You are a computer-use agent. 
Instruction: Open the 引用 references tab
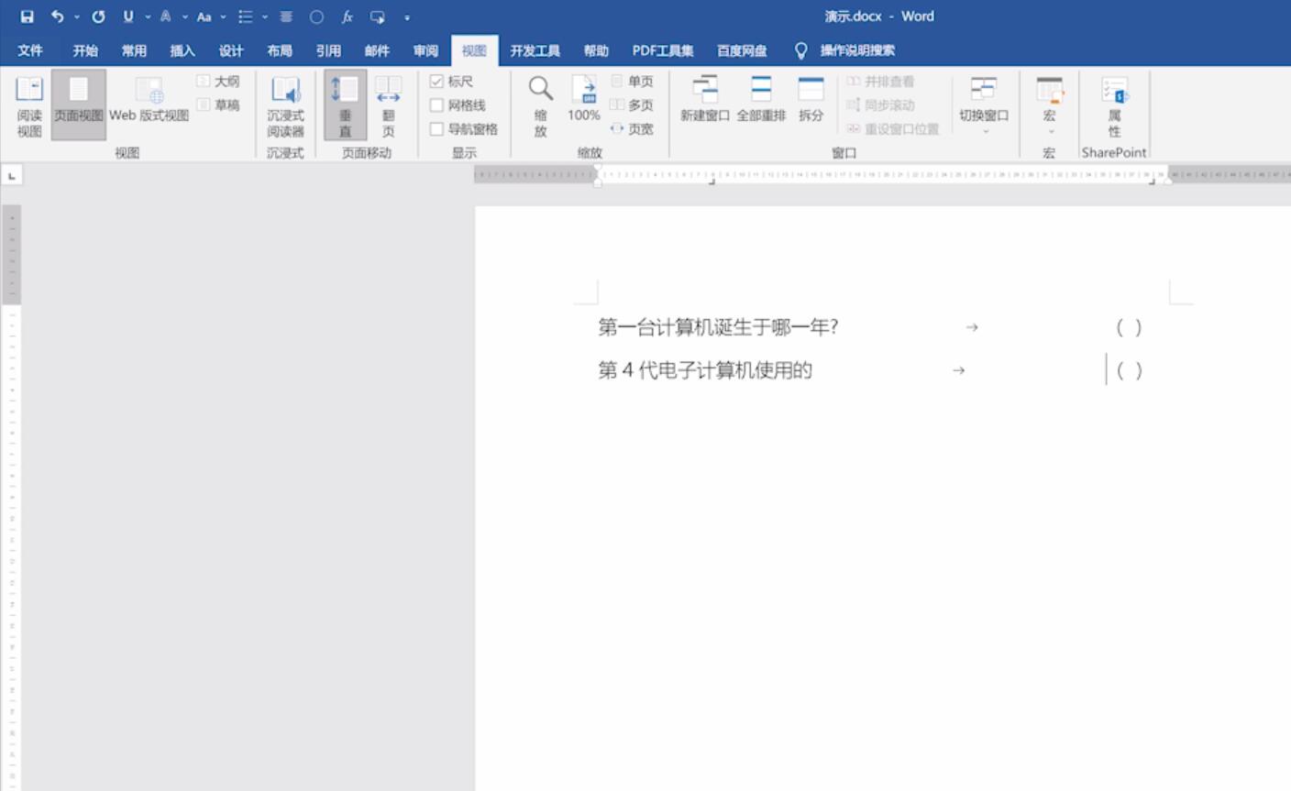(328, 50)
